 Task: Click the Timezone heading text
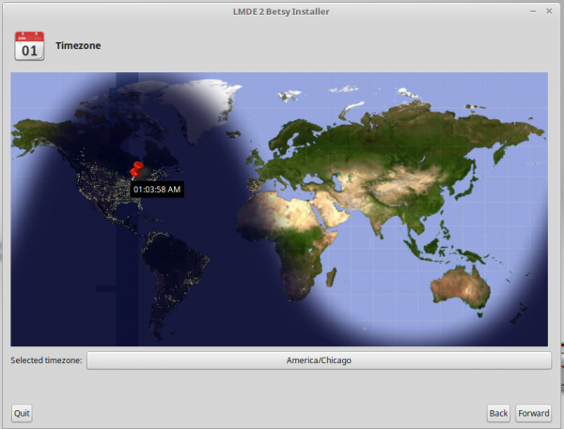(x=78, y=46)
